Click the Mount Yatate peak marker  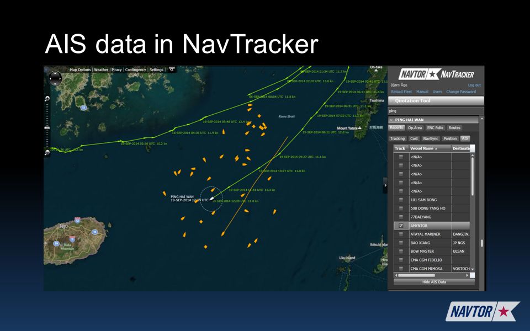click(x=359, y=128)
